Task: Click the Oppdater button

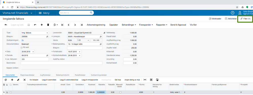Action: [x=114, y=25]
